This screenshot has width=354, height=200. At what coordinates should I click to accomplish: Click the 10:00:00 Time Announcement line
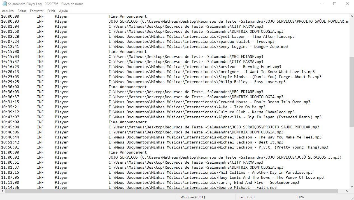tap(74, 17)
